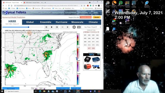Open the Analysis Tools menu
Viewport: 165px width, 93px height.
tap(83, 13)
